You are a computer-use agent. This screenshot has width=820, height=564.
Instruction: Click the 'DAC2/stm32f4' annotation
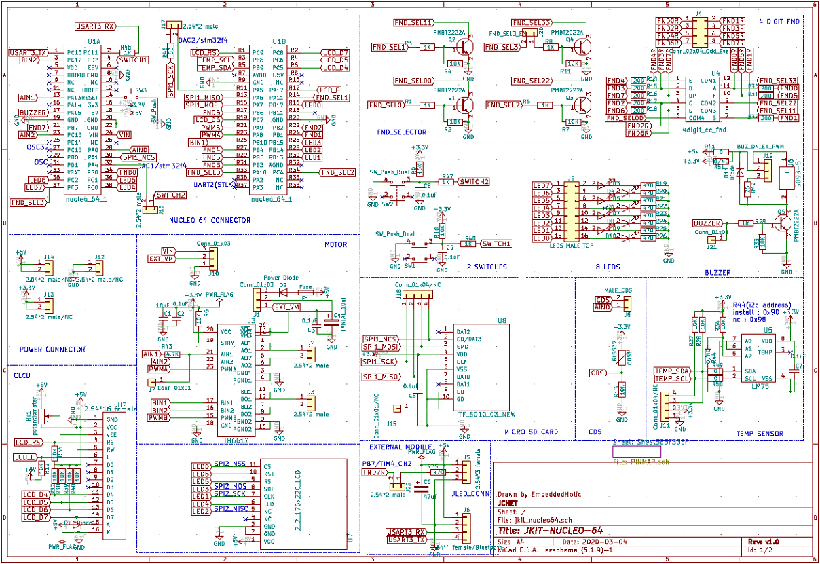coord(202,40)
